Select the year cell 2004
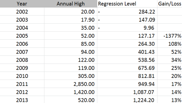 click(x=22, y=28)
